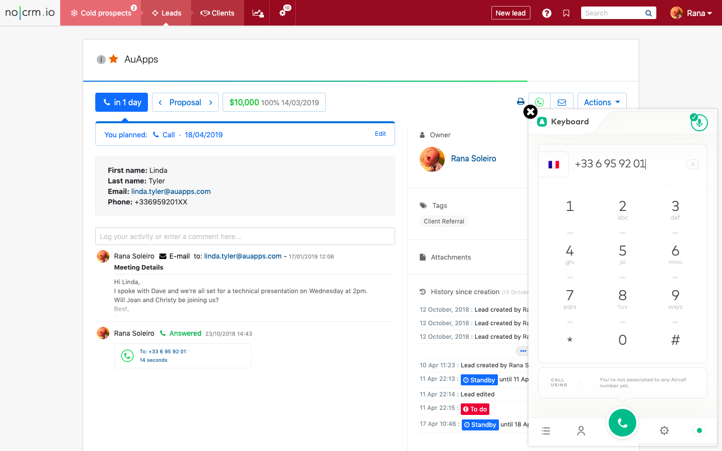
Task: Open the Clients tab
Action: coord(218,13)
